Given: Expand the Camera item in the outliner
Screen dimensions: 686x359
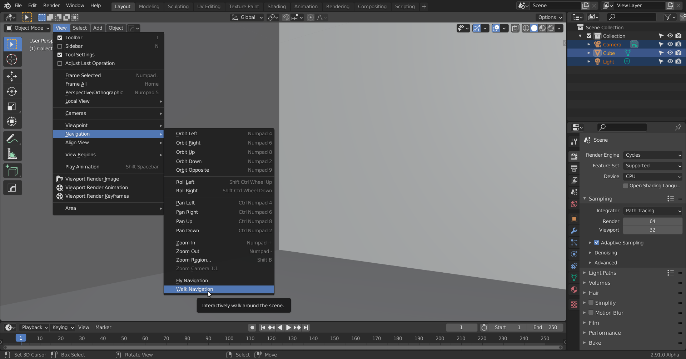Looking at the screenshot, I should pyautogui.click(x=589, y=44).
